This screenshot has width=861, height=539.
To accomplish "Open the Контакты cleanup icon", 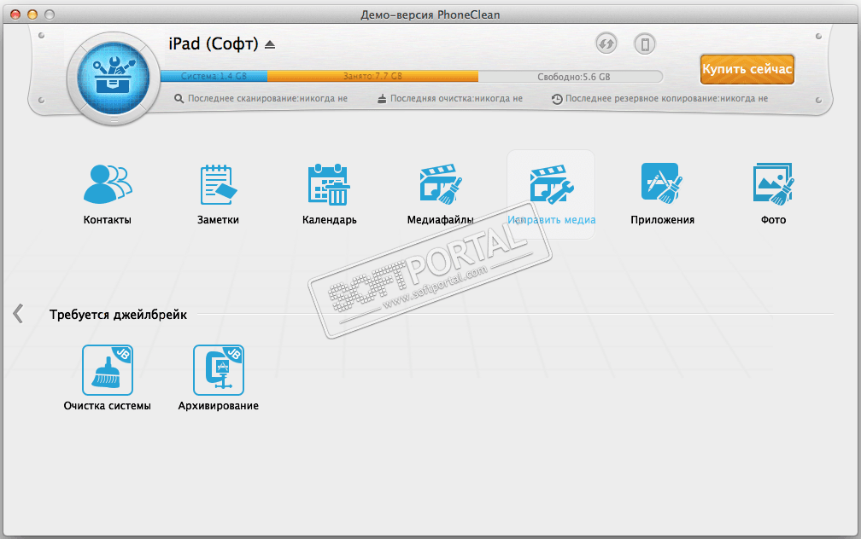I will (x=108, y=185).
